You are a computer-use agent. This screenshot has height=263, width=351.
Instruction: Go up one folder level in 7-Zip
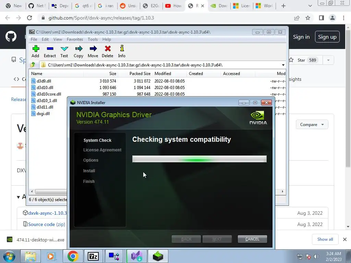(x=33, y=65)
